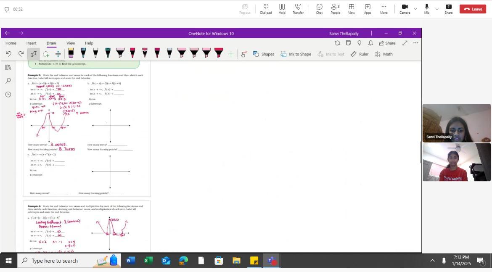492x272 pixels.
Task: Click Share in the OneNote ribbon
Action: 387,43
